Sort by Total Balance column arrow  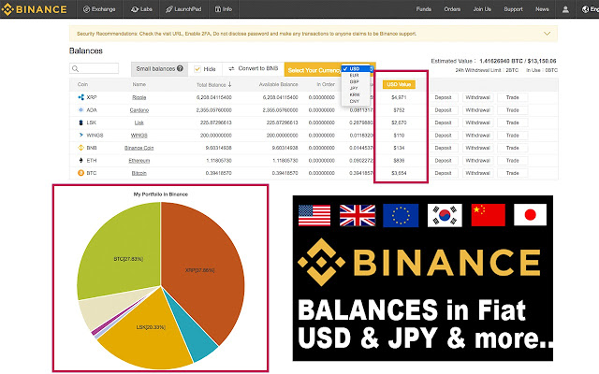pyautogui.click(x=229, y=84)
